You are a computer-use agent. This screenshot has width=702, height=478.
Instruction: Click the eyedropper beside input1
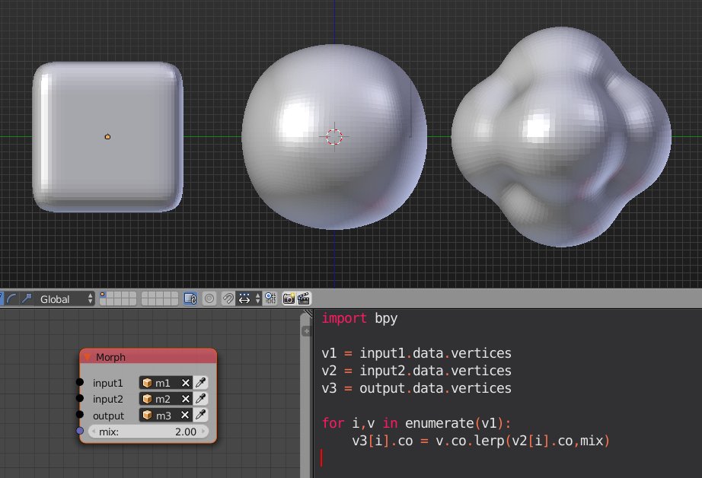coord(200,383)
